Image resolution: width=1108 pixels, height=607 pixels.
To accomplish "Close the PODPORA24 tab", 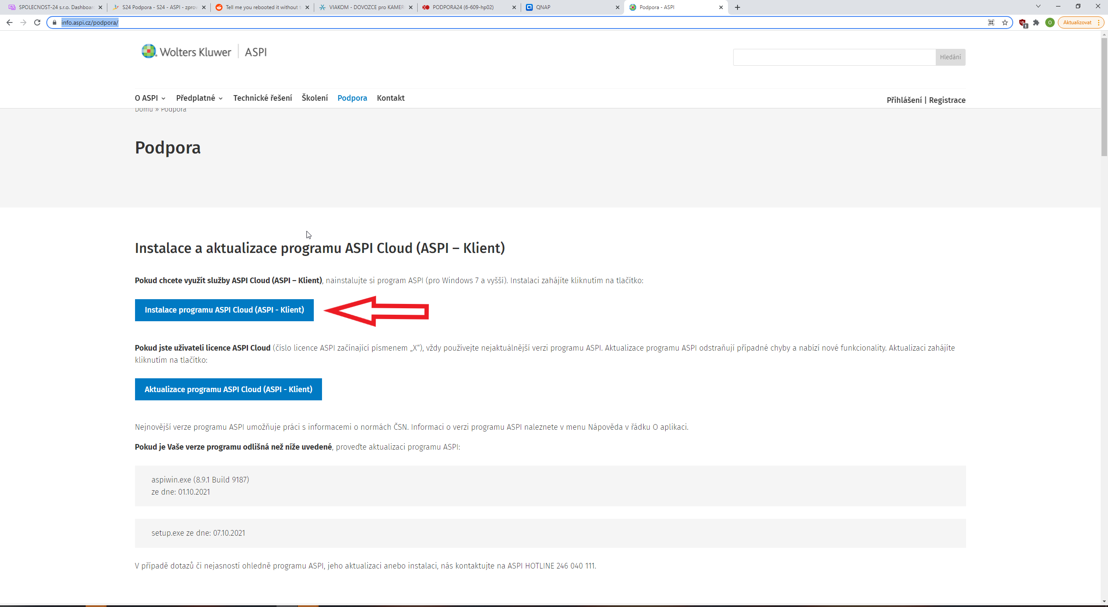I will tap(514, 7).
